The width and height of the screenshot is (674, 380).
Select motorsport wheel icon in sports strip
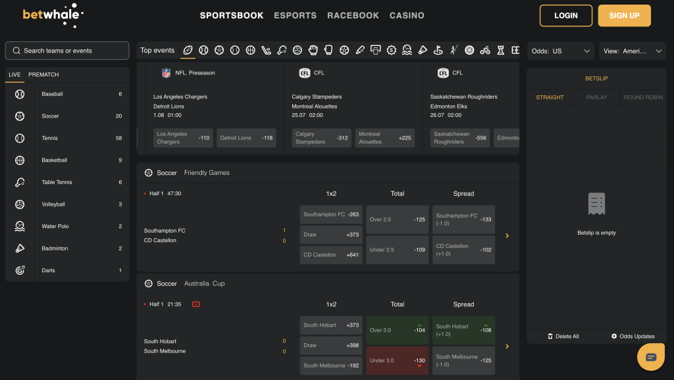click(469, 50)
